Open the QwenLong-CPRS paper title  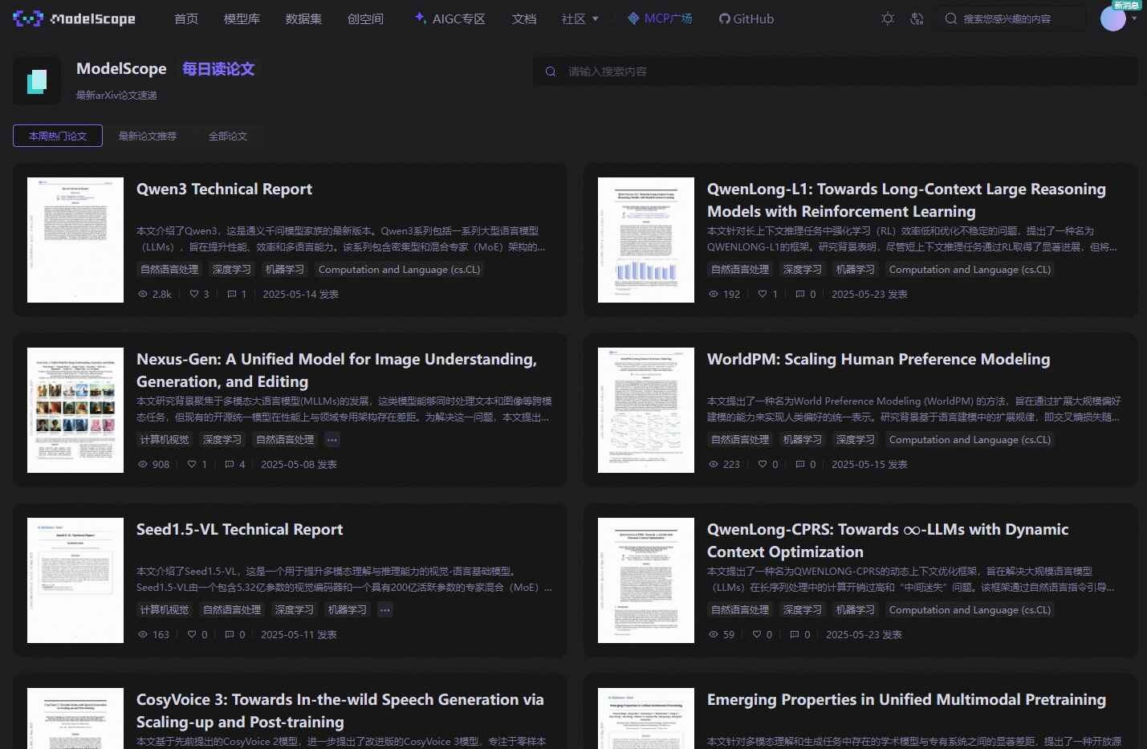pyautogui.click(x=888, y=540)
